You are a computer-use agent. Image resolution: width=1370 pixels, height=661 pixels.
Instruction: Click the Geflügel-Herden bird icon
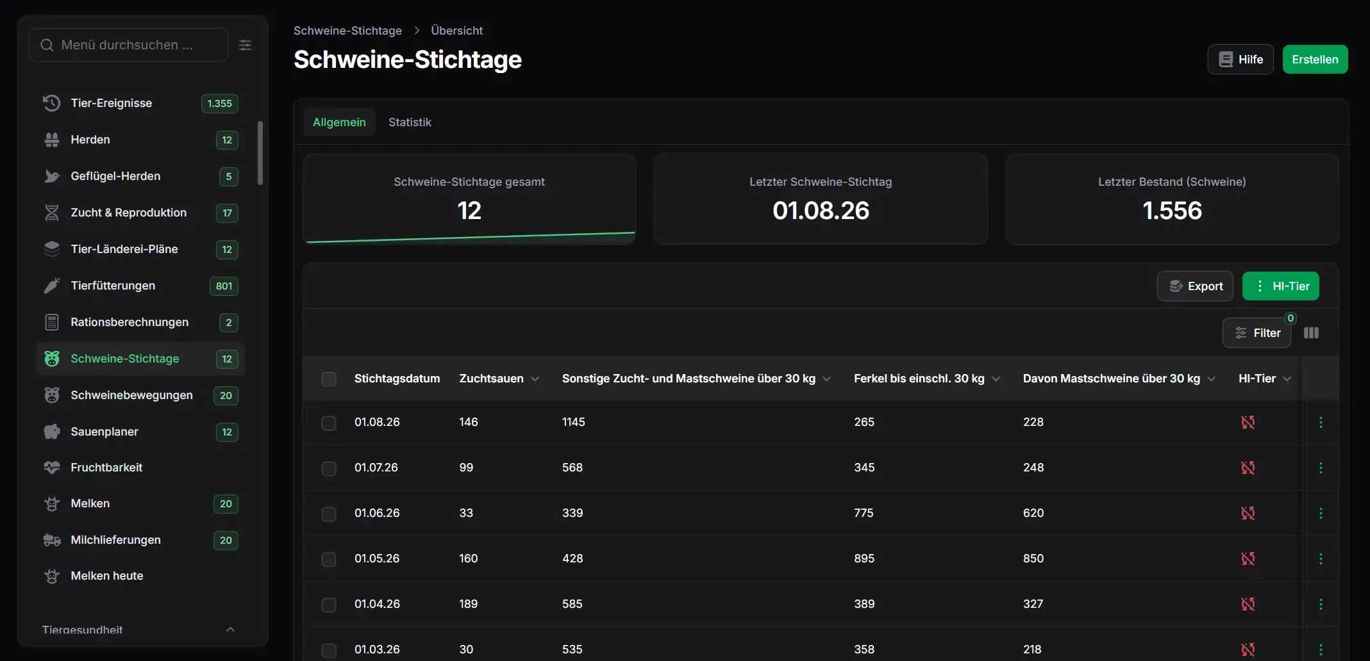click(51, 176)
